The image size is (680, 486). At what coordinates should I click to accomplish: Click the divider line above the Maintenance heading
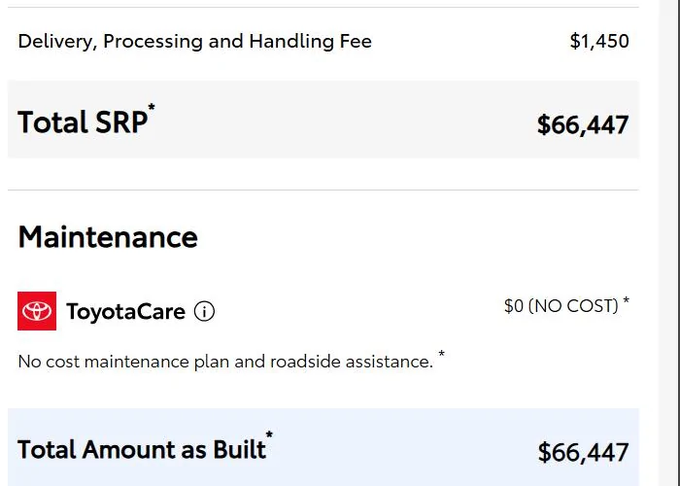click(323, 190)
